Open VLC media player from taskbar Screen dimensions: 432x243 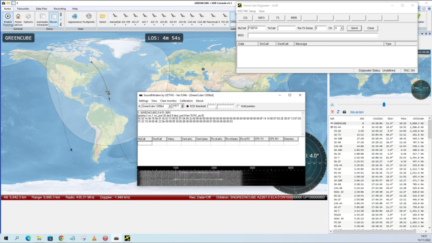pyautogui.click(x=94, y=238)
